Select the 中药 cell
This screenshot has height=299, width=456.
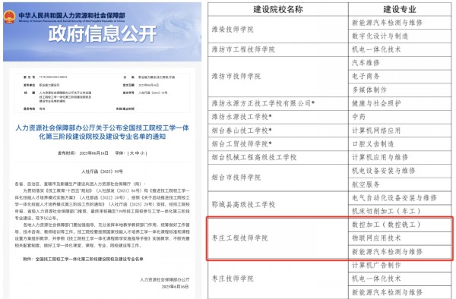point(400,117)
